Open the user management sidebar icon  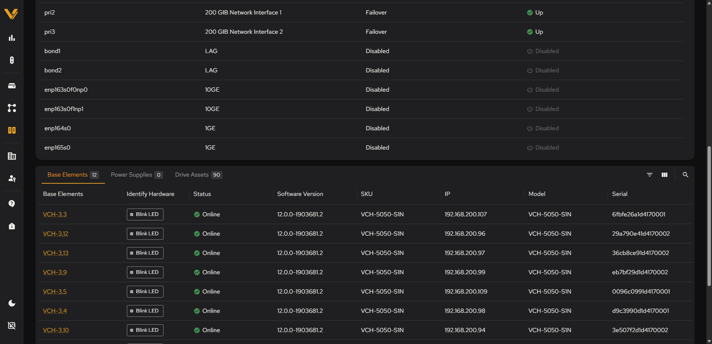[x=12, y=178]
